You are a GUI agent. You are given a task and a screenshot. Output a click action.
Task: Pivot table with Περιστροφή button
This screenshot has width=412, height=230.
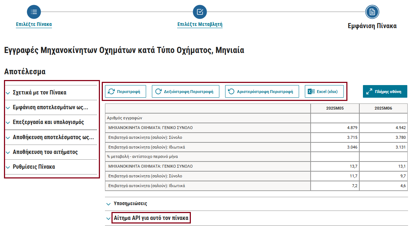point(126,91)
